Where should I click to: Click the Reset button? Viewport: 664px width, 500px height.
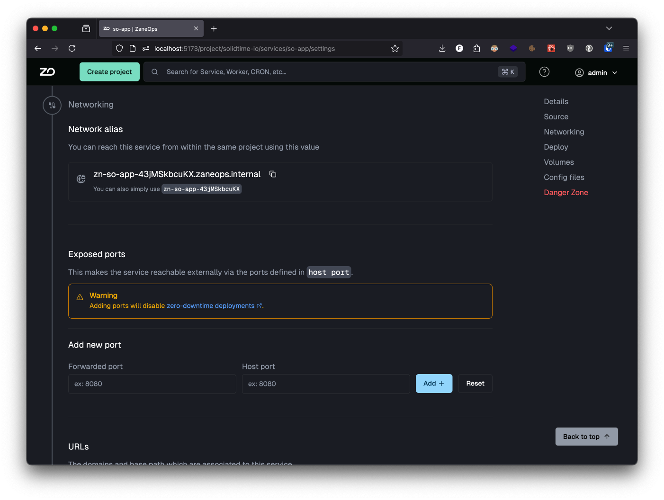(475, 384)
